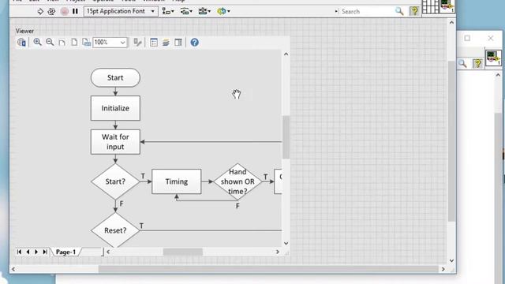505x284 pixels.
Task: Open the Resize Objects dropdown
Action: (x=204, y=11)
